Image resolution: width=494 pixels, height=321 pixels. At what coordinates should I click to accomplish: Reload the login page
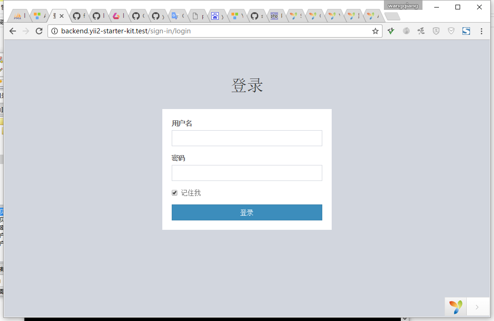[39, 31]
